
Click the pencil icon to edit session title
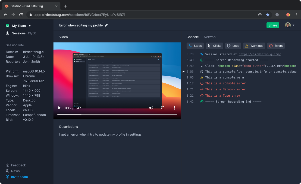coord(106,25)
